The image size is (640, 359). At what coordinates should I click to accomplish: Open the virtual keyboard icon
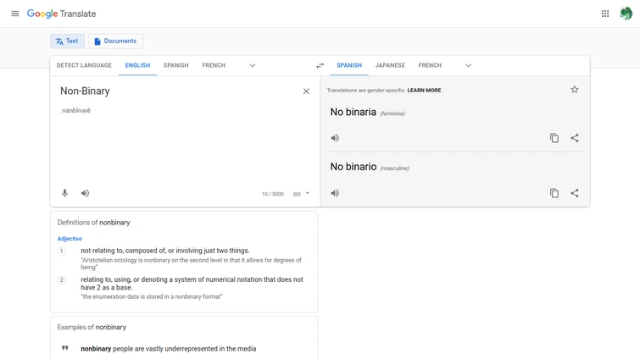click(x=297, y=194)
